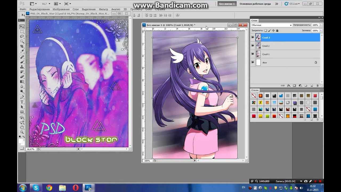This screenshot has height=192, width=341.
Task: Select the Gradient tool
Action: [22, 81]
